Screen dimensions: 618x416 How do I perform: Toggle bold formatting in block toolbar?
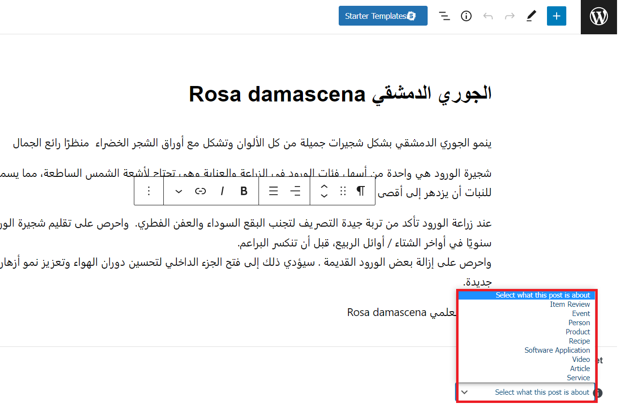pyautogui.click(x=244, y=191)
